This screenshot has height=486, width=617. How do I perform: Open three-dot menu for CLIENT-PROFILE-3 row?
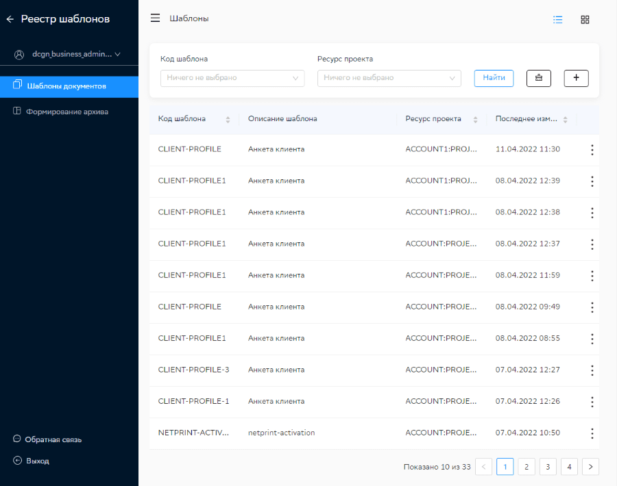coord(592,370)
